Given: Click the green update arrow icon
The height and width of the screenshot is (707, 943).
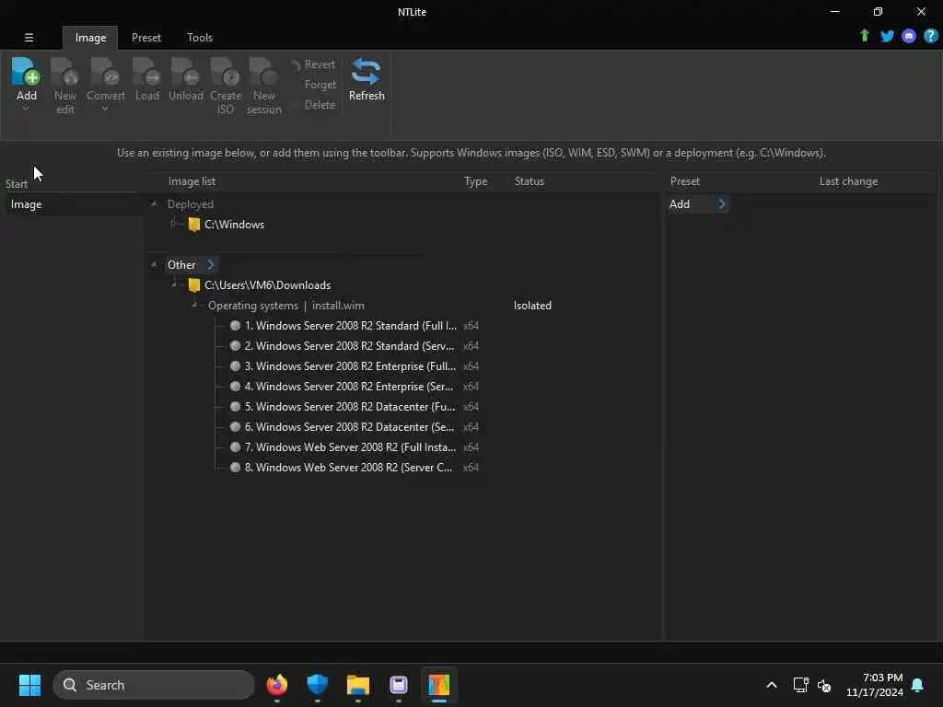Looking at the screenshot, I should click(864, 36).
